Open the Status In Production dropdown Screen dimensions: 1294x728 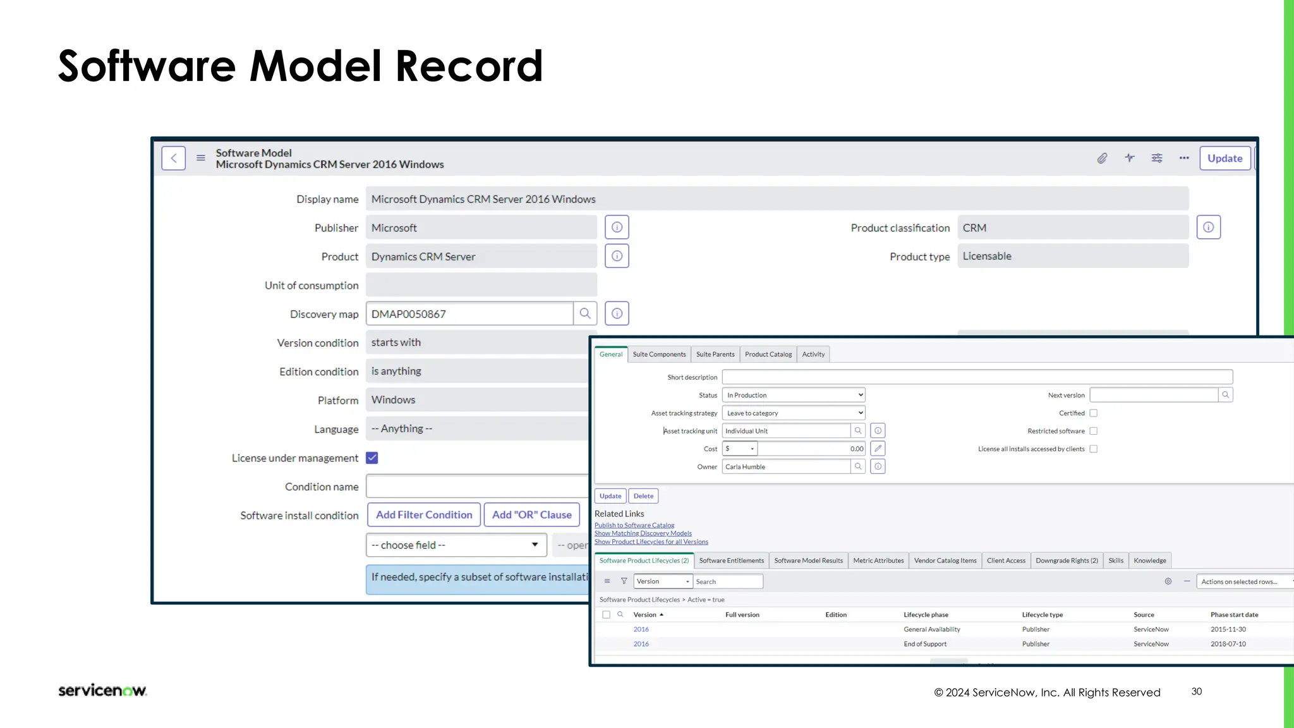tap(794, 395)
